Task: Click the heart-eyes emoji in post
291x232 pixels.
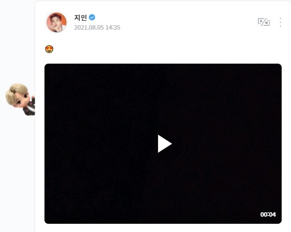Action: (x=49, y=49)
